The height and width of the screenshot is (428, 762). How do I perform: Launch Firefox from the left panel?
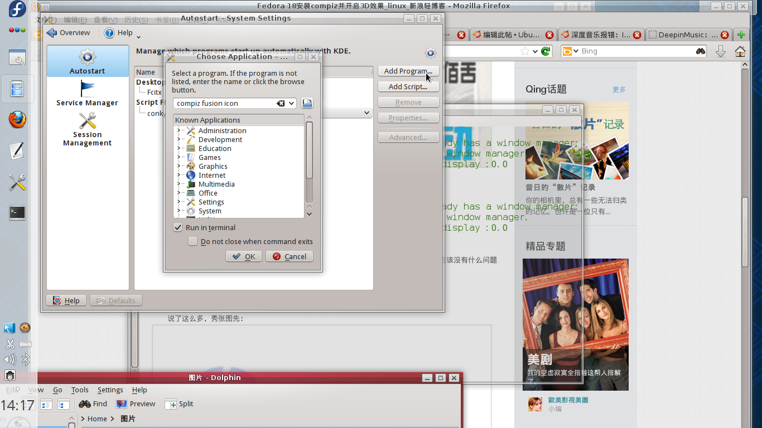click(17, 119)
